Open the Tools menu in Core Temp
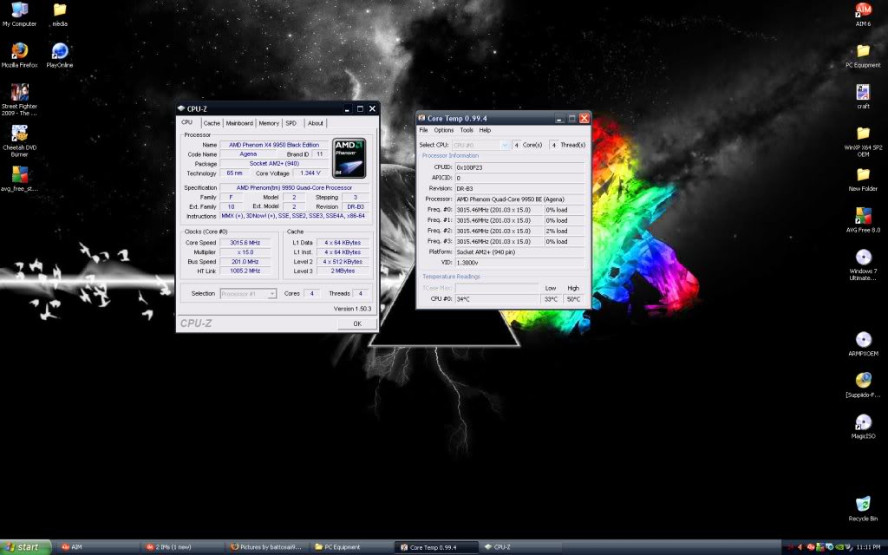This screenshot has width=888, height=555. tap(466, 130)
